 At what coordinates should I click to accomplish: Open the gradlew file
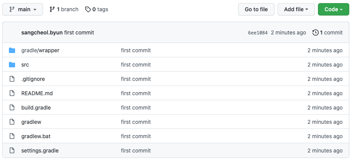[31, 122]
